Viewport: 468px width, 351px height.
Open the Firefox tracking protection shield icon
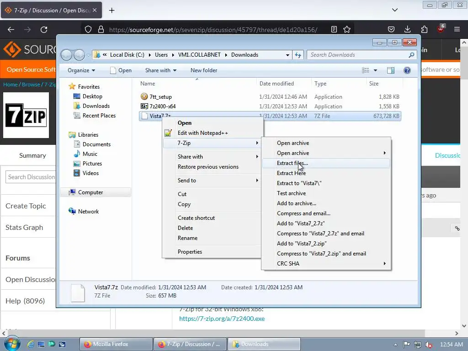pyautogui.click(x=88, y=29)
